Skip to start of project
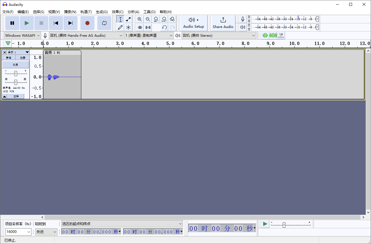The width and height of the screenshot is (371, 244). 56,23
